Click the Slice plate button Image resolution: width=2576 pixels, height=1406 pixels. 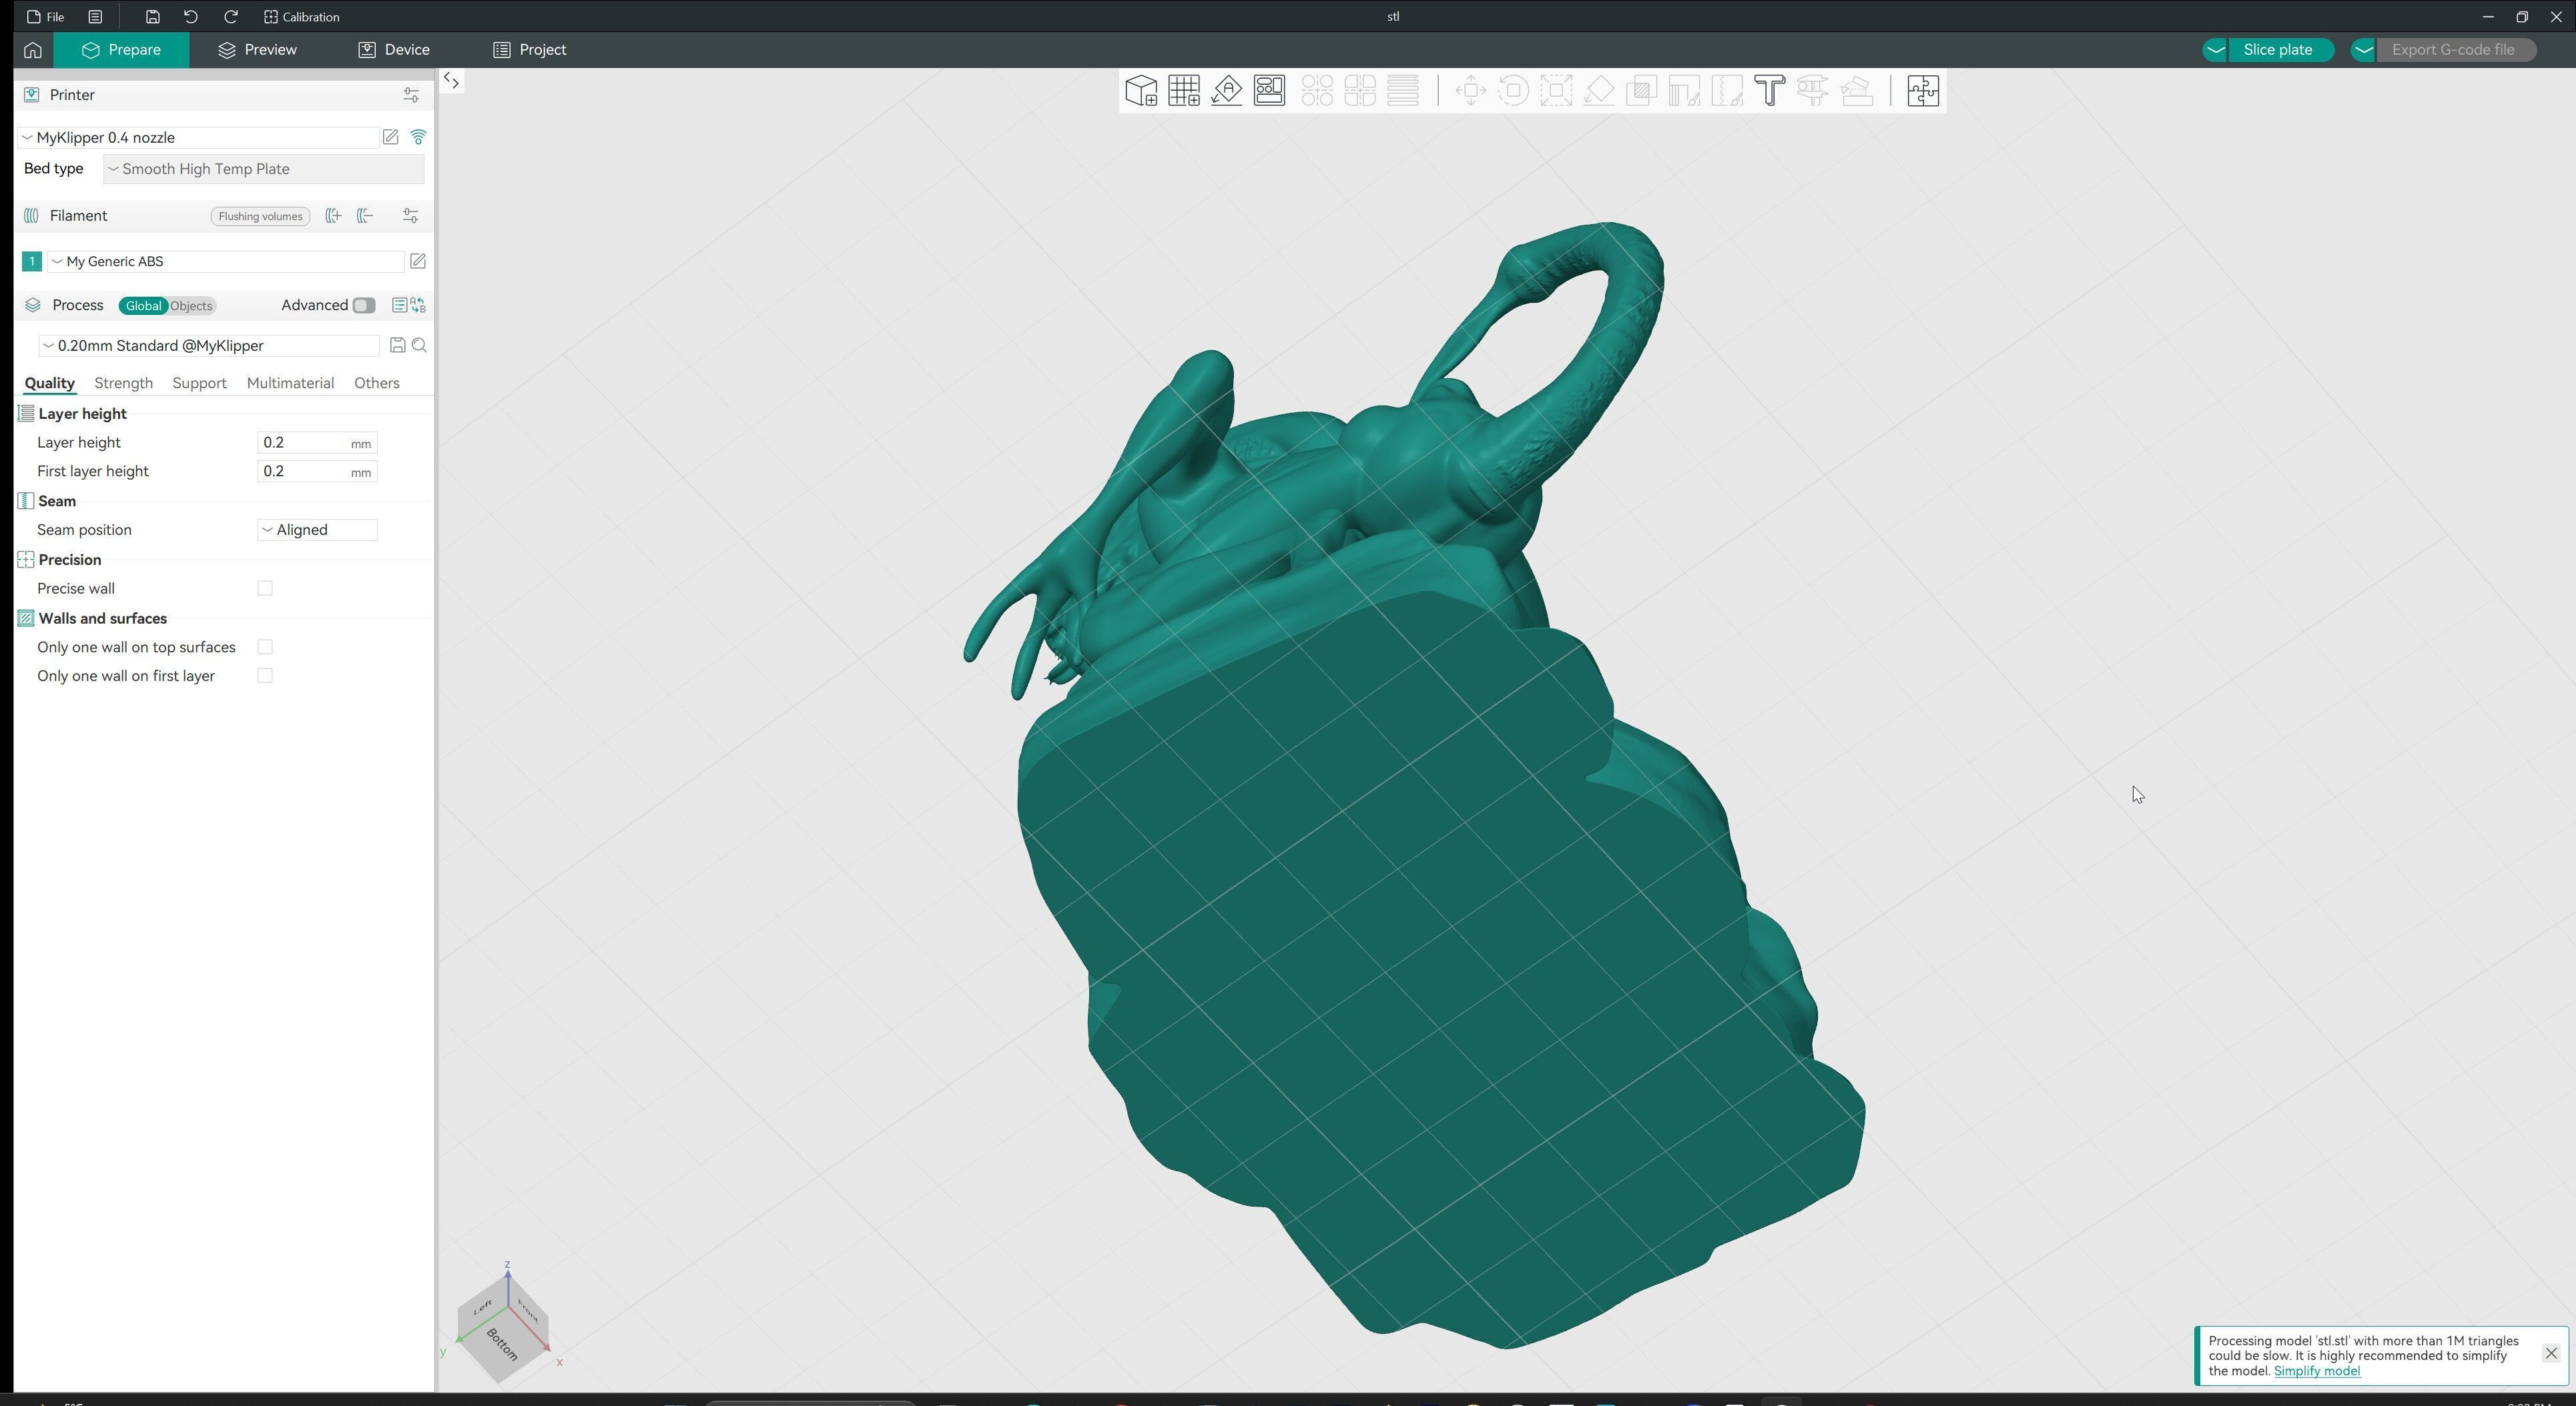pos(2278,50)
